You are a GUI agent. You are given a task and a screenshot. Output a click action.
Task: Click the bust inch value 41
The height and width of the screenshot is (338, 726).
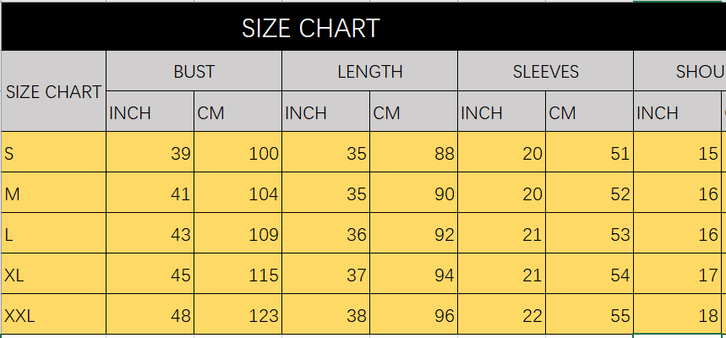[x=150, y=193]
